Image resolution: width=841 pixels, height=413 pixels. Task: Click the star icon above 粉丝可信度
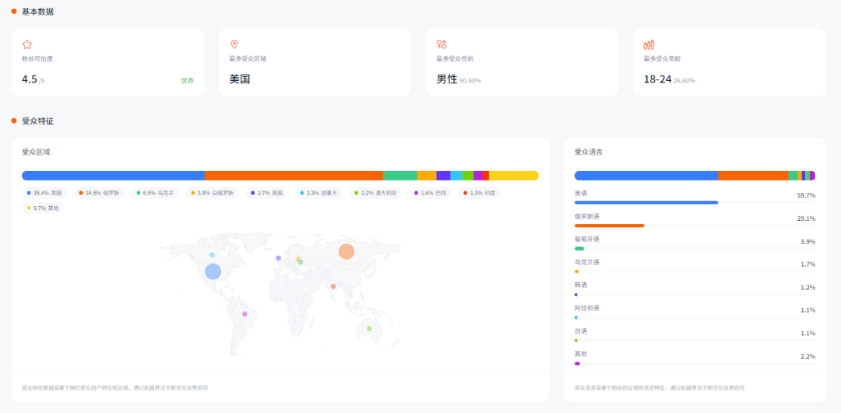pos(26,44)
